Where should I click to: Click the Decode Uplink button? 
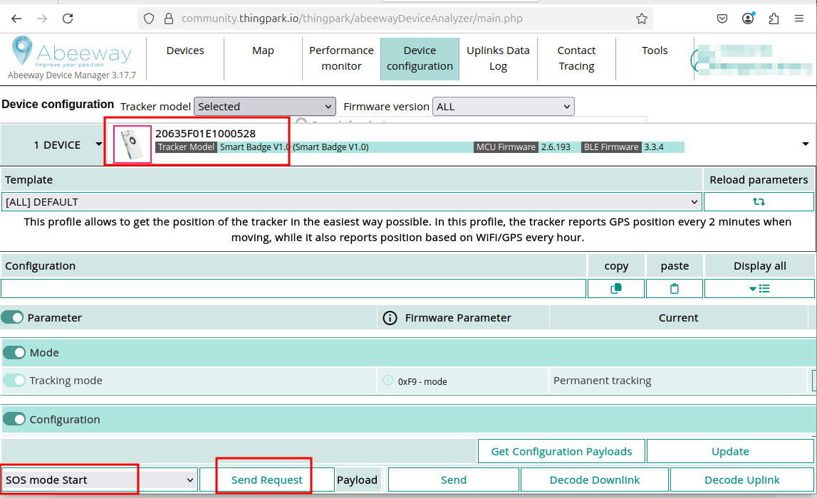(x=742, y=480)
